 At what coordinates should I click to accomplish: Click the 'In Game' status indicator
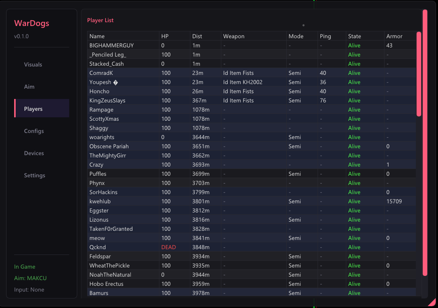24,267
